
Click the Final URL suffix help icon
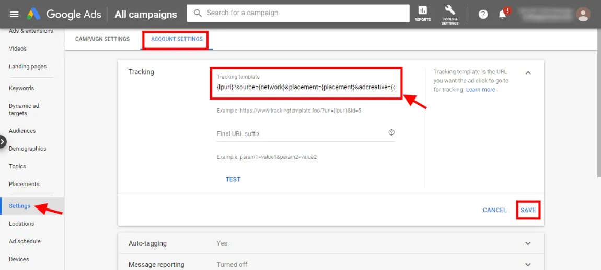391,133
